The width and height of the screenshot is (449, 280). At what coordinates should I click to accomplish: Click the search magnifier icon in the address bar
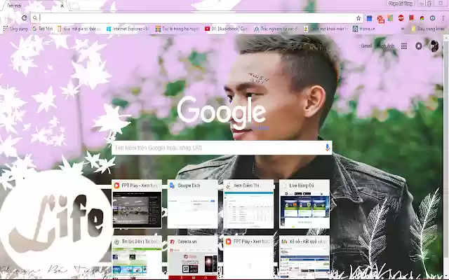35,18
